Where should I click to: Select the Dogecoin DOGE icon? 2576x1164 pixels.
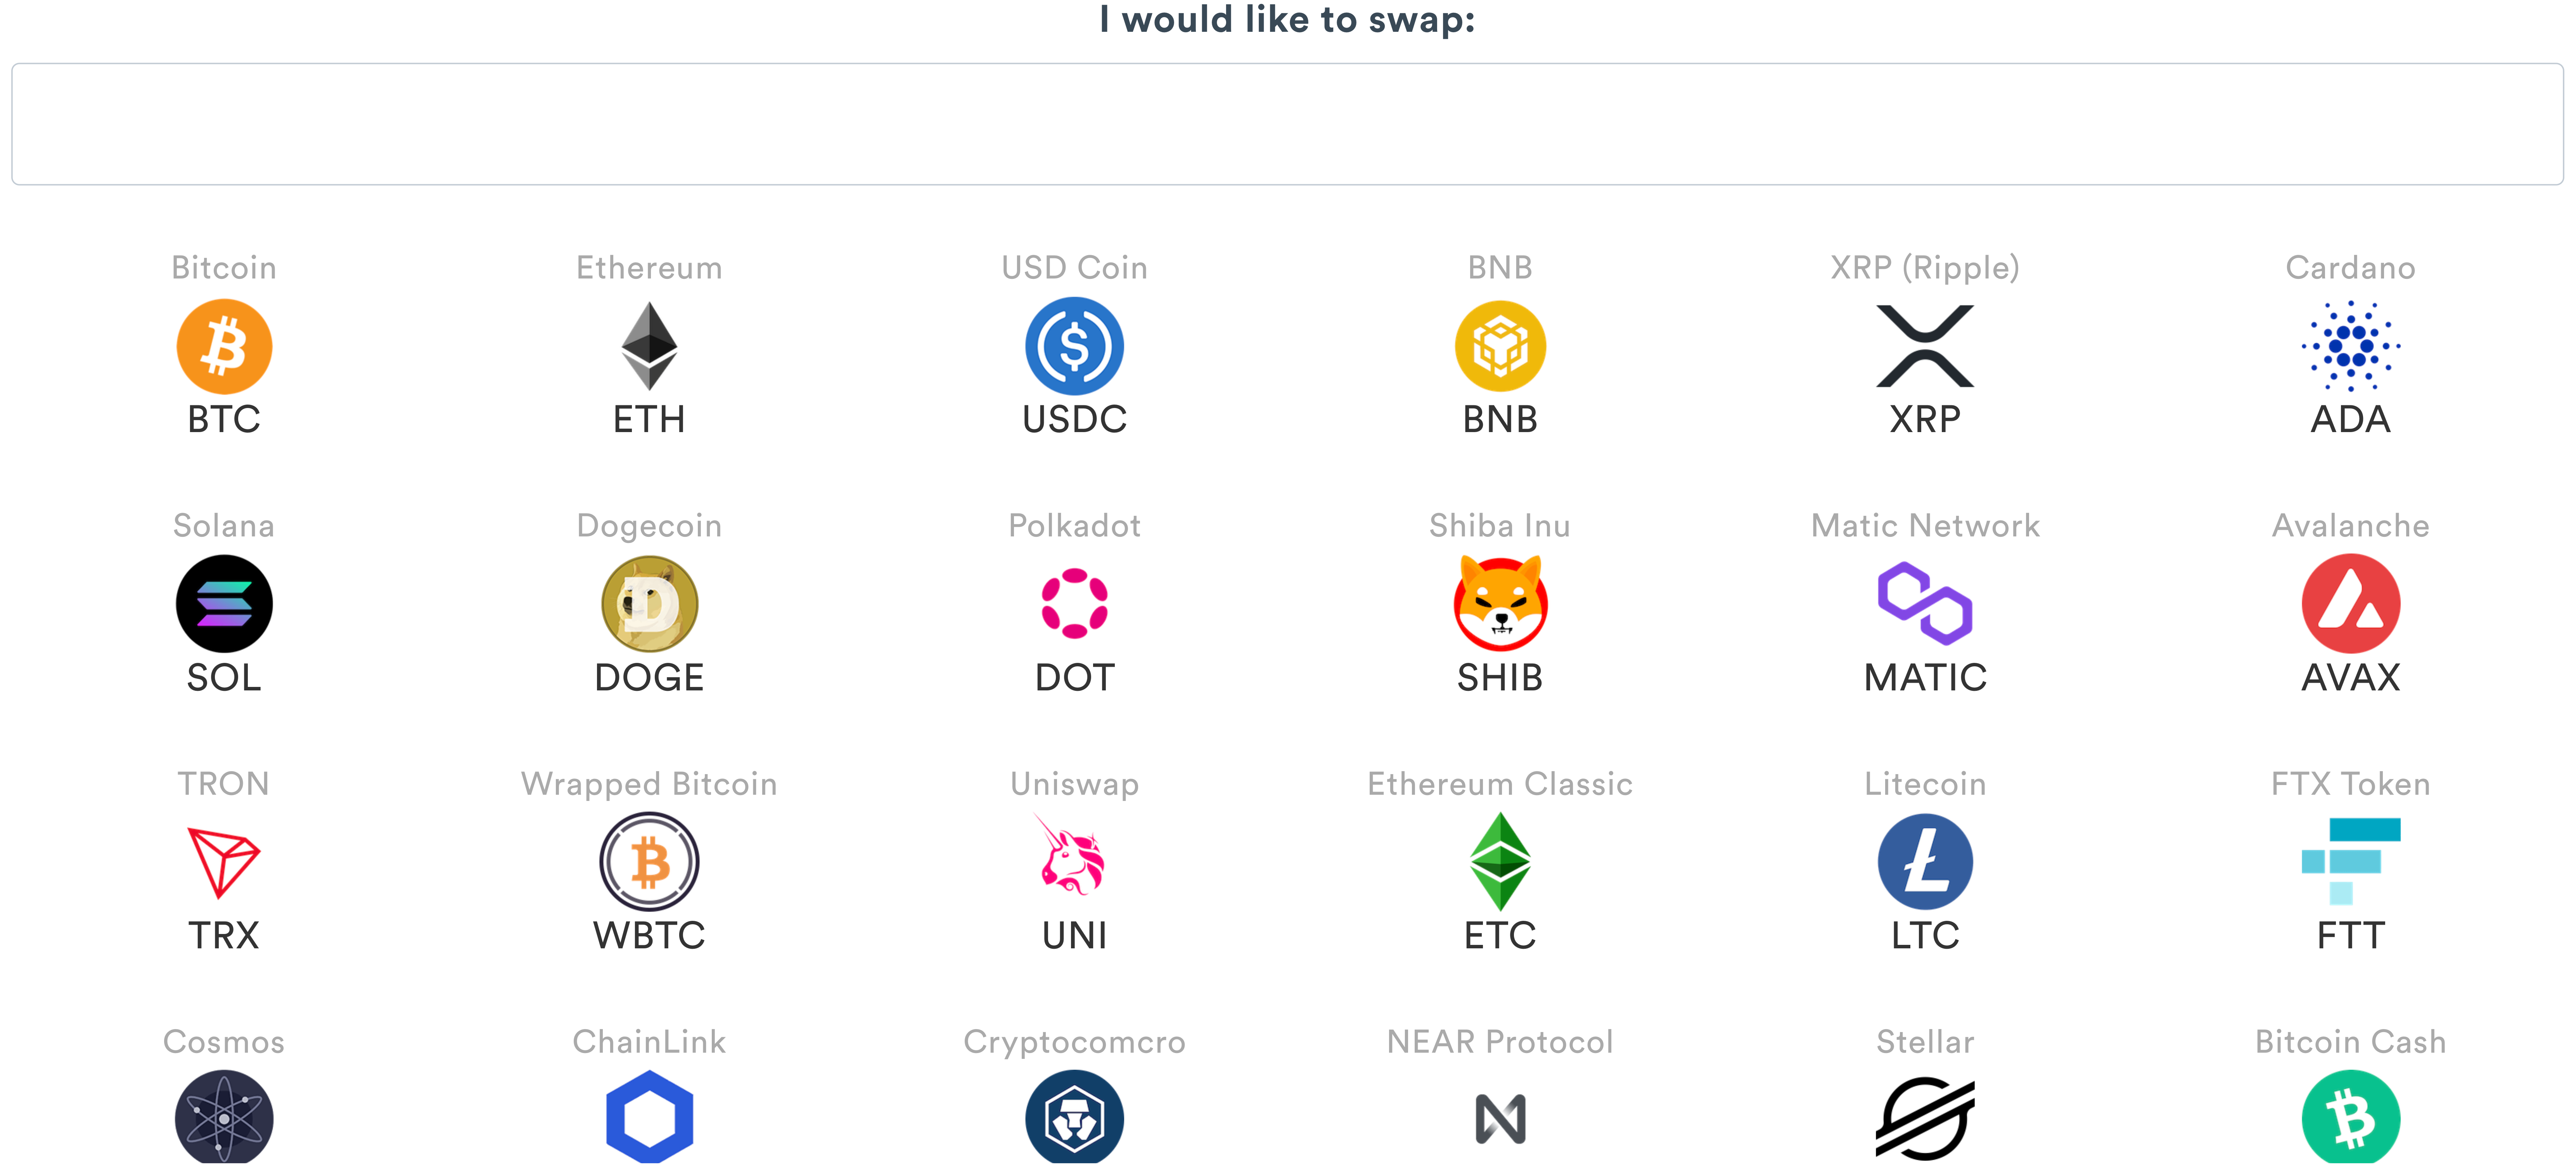click(649, 604)
